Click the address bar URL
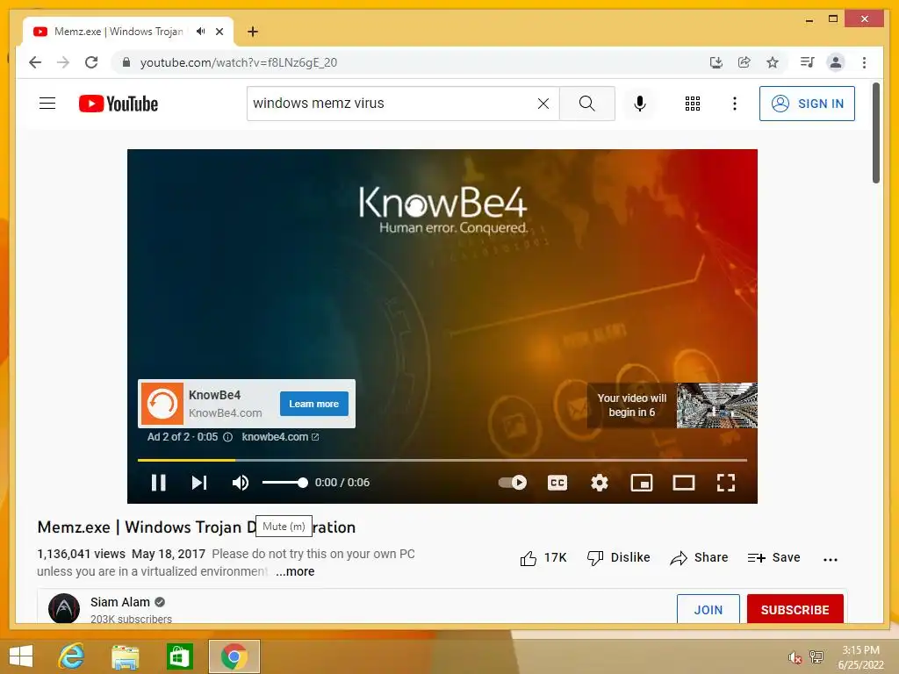The width and height of the screenshot is (899, 674). [239, 62]
